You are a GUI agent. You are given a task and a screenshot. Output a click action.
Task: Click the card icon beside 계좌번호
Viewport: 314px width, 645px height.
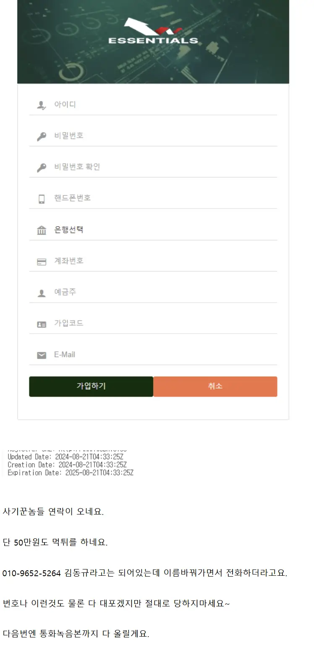(x=42, y=262)
